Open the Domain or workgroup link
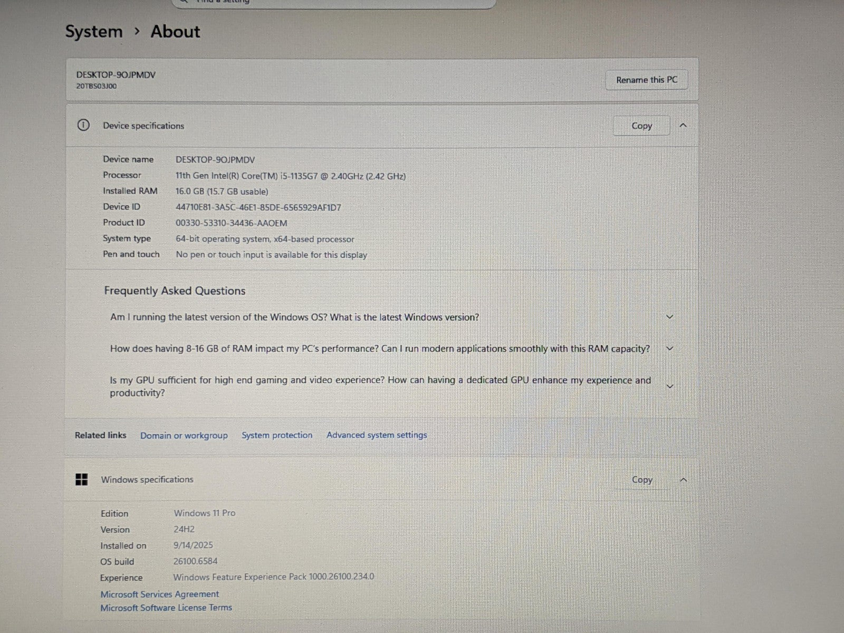 (x=184, y=436)
